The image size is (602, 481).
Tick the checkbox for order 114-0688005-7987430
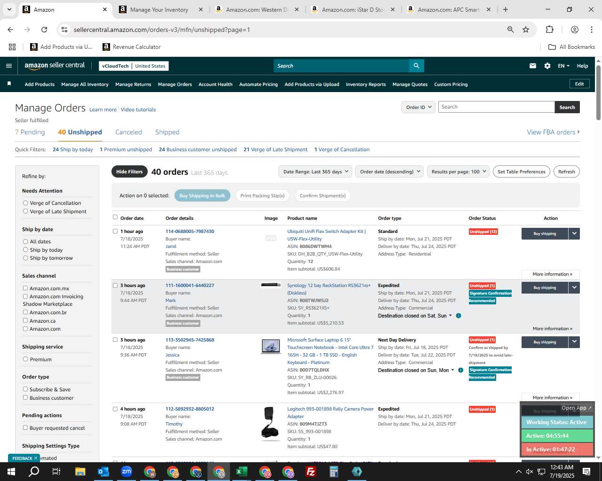pos(115,231)
